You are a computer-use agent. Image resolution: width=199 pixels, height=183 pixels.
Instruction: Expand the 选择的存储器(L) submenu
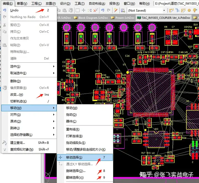(x=29, y=135)
